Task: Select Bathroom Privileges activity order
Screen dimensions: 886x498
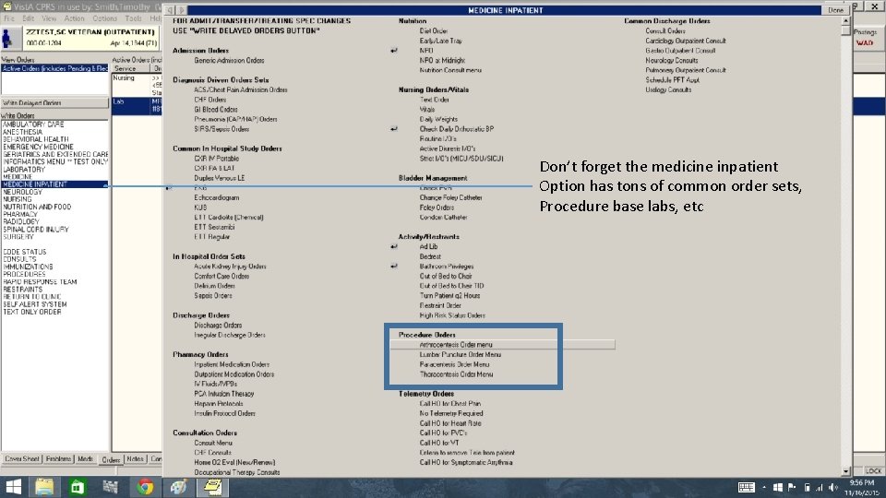Action: pos(447,267)
